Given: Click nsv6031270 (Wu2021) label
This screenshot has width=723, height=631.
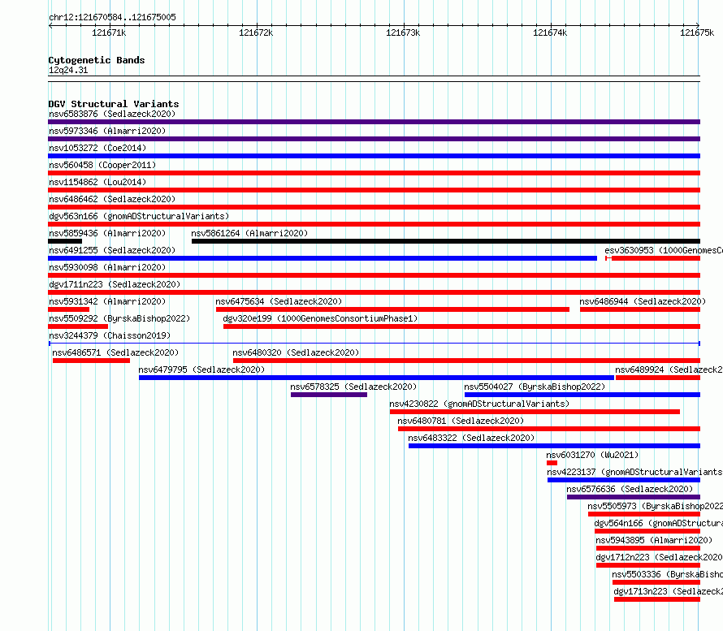Looking at the screenshot, I should 592,455.
